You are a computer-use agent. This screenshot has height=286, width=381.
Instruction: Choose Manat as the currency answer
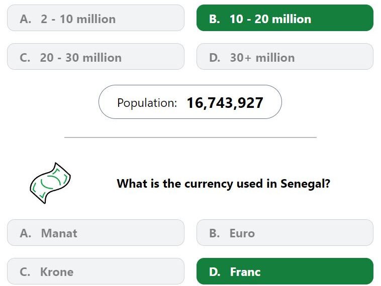(x=96, y=233)
